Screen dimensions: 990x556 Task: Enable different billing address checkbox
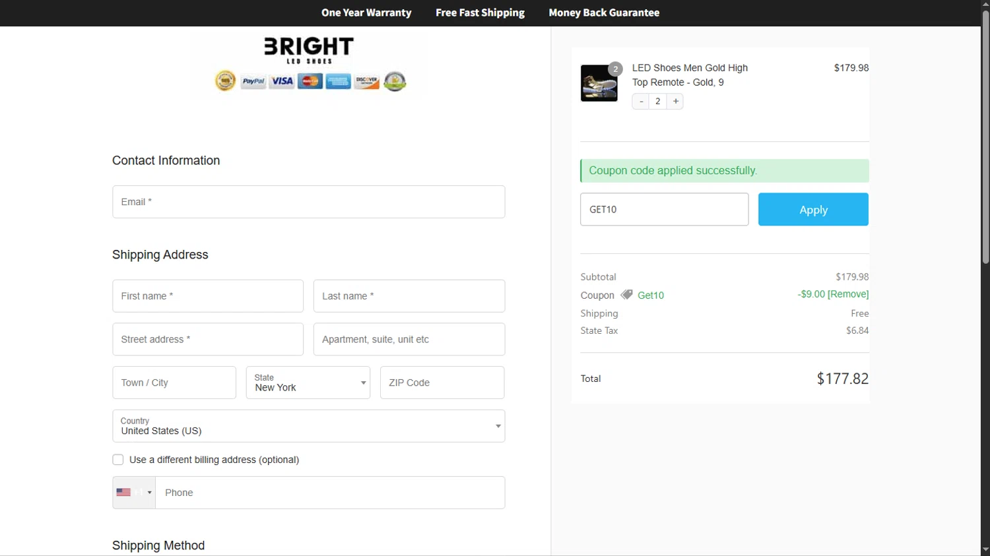[x=118, y=460]
